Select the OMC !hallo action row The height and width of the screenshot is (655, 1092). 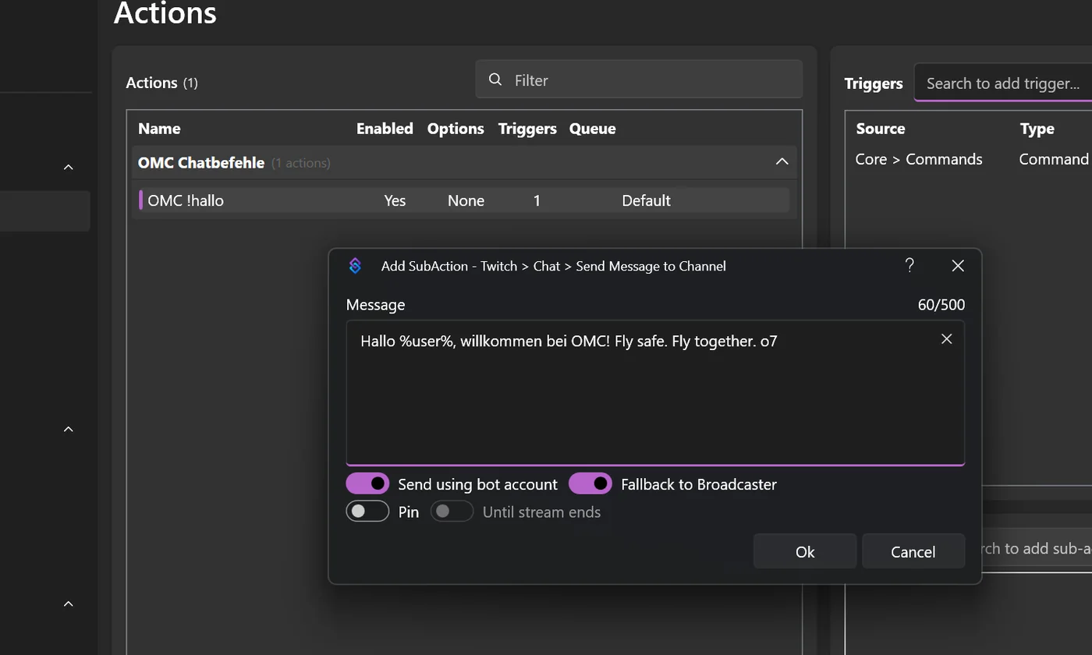pyautogui.click(x=464, y=200)
